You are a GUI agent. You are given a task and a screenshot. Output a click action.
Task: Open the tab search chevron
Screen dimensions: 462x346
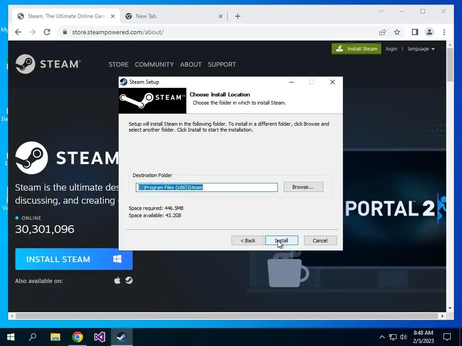381,11
